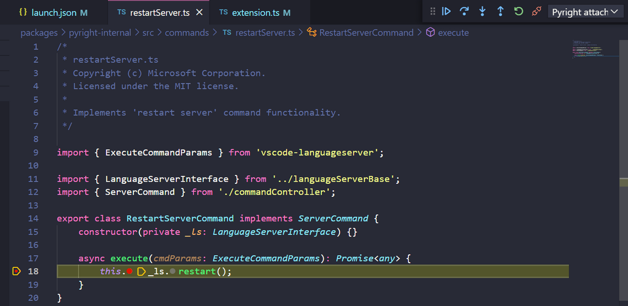628x306 pixels.
Task: Click line number 17 in the gutter
Action: [33, 258]
